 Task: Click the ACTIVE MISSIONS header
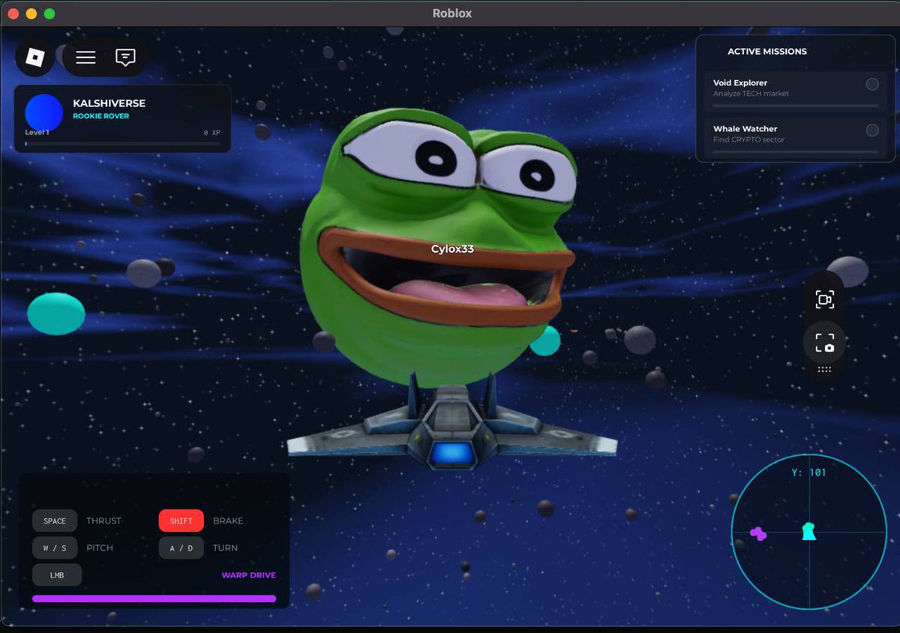pyautogui.click(x=767, y=52)
